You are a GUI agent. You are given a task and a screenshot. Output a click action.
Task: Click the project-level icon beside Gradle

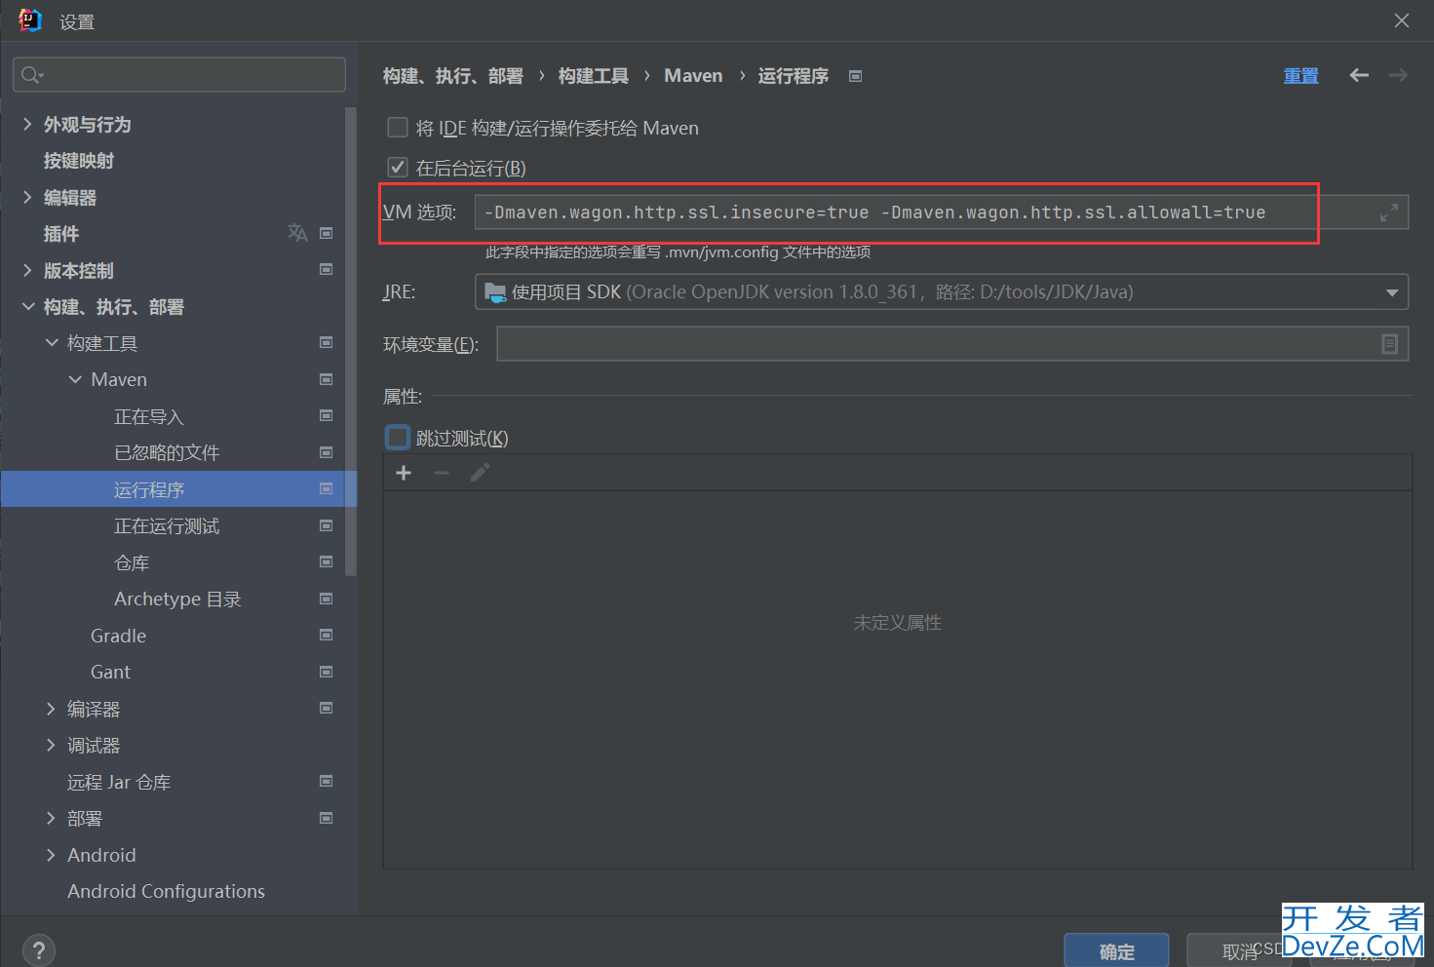tap(327, 635)
